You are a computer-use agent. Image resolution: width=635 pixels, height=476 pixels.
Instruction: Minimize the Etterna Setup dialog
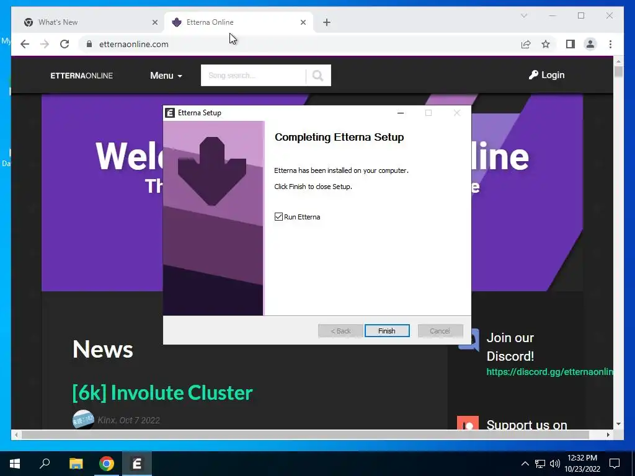point(401,113)
